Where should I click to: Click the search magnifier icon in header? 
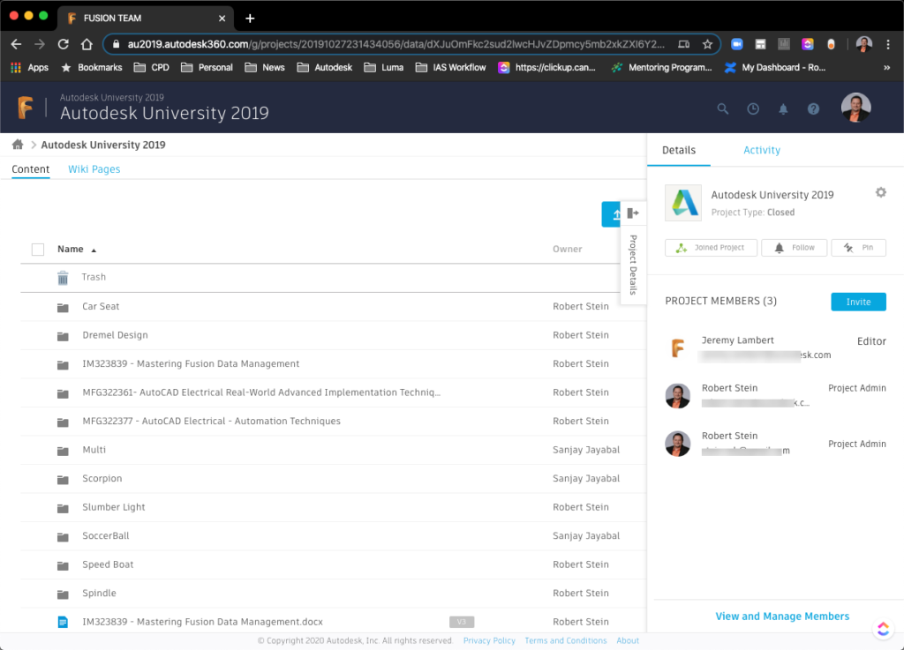click(x=723, y=109)
